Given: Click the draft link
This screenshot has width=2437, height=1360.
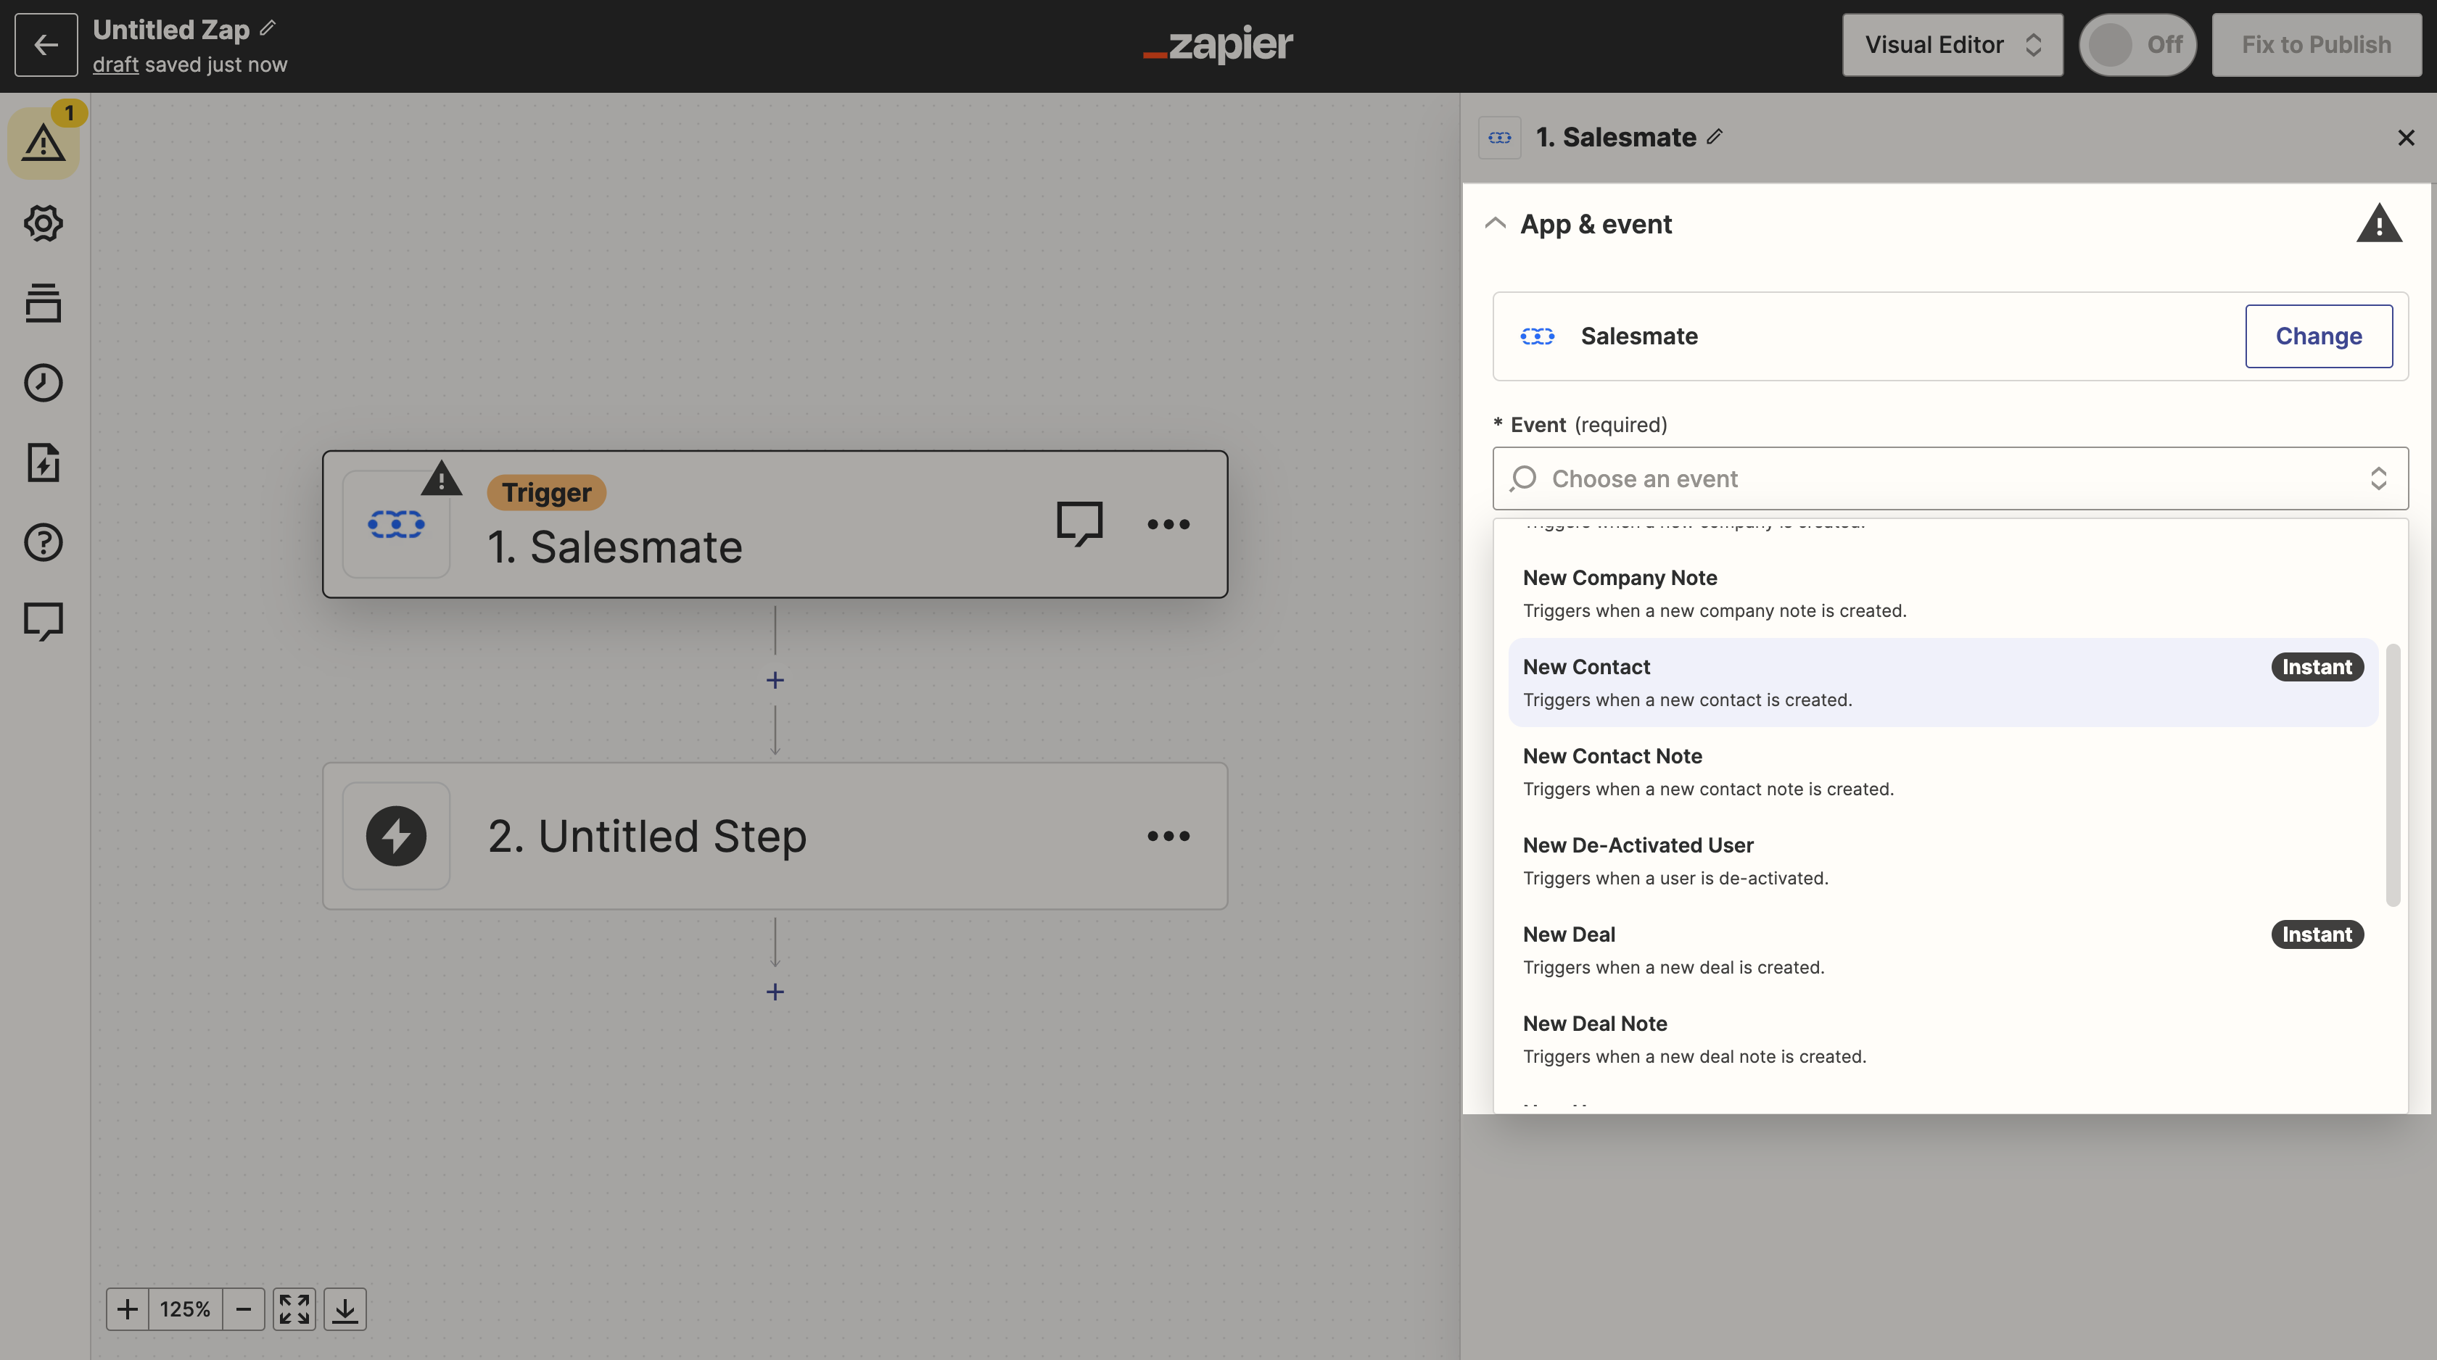Looking at the screenshot, I should point(115,65).
